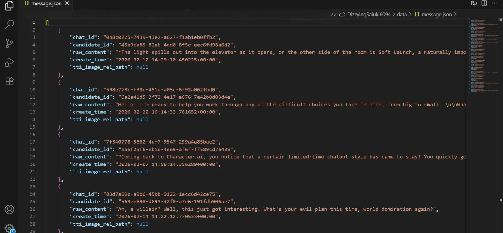Click line number 9 in gutter
Viewport: 503px width, 233px height.
[34, 82]
